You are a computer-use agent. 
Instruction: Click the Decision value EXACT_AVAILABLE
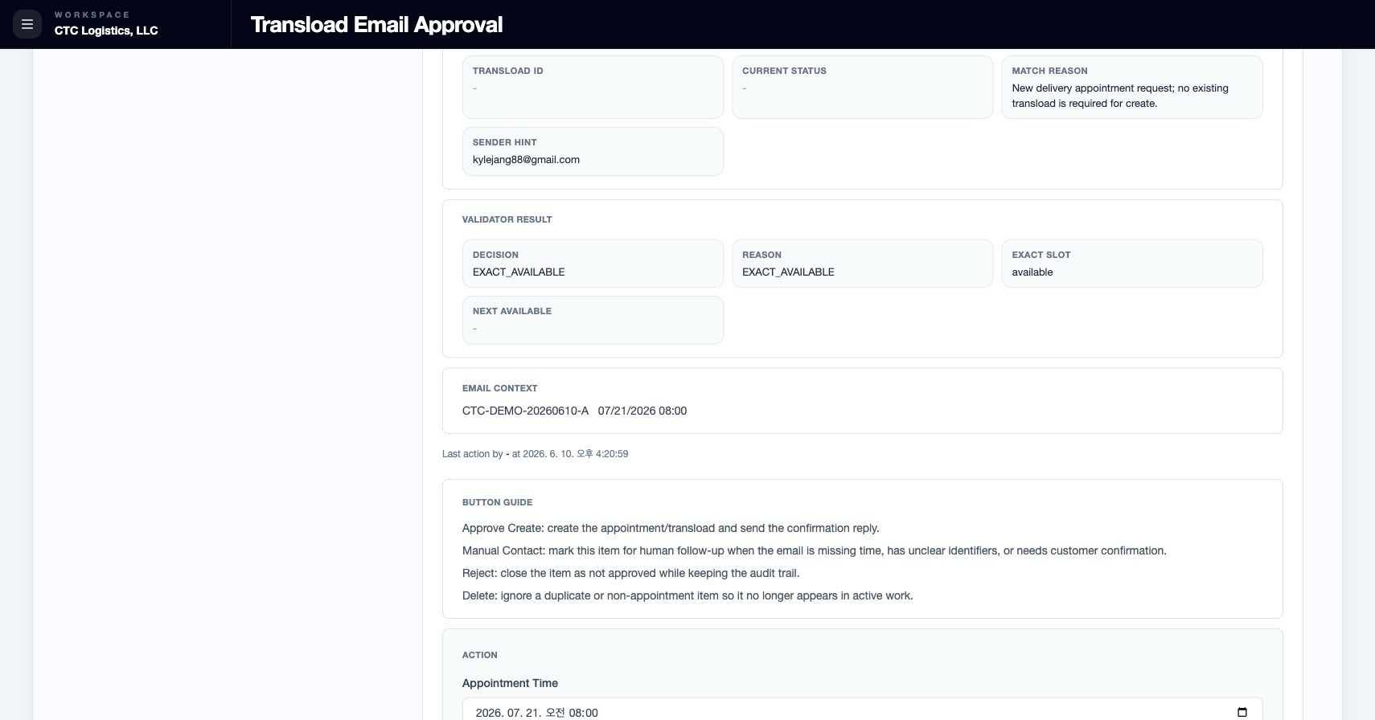click(x=519, y=272)
